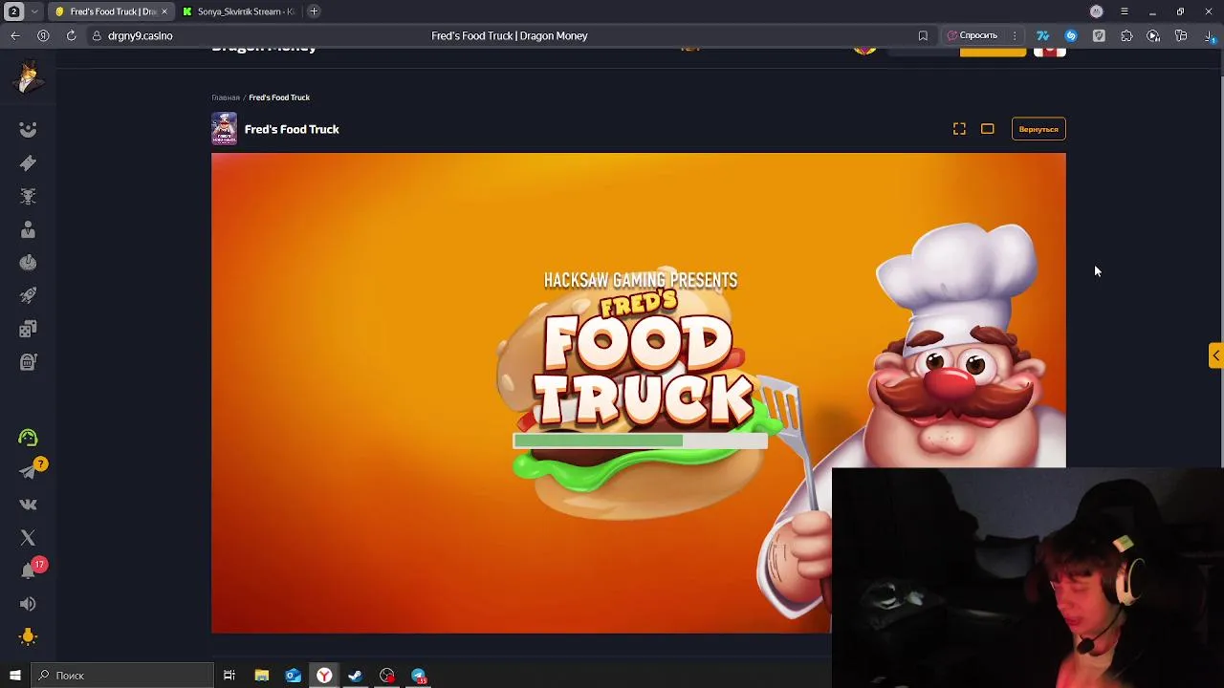The image size is (1224, 688).
Task: Click the drgny9.casino address field
Action: click(140, 35)
